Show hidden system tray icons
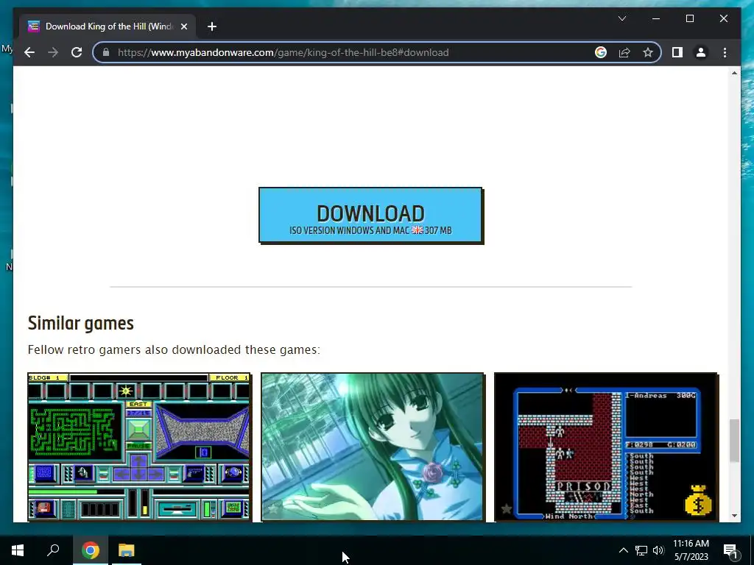This screenshot has height=565, width=754. point(623,550)
